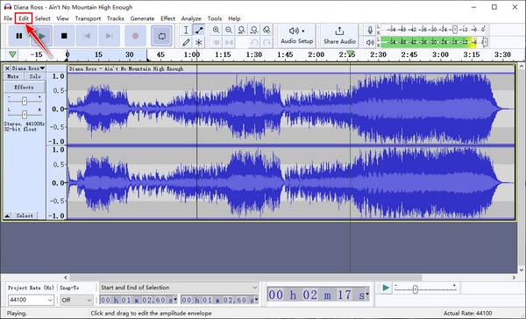Click the speaker playback meter icon
526x319 pixels.
(370, 42)
